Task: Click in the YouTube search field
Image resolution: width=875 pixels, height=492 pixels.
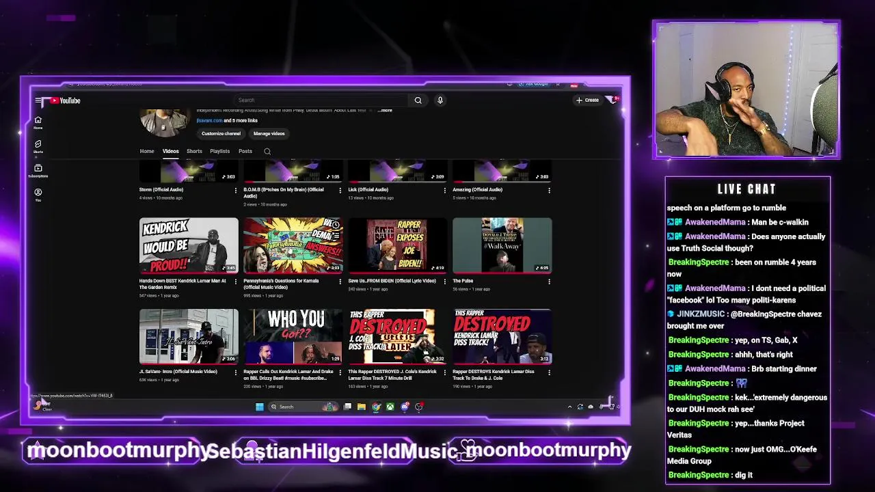Action: 321,100
